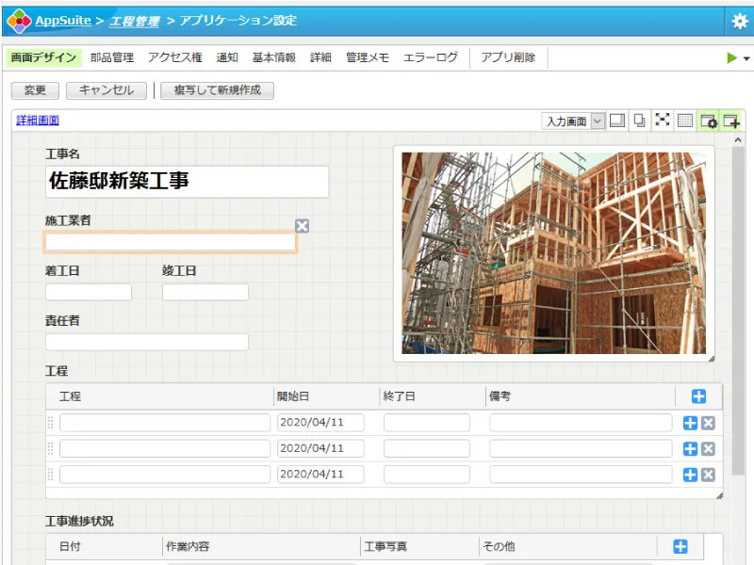The image size is (754, 565).
Task: Toggle the grid display icon
Action: pyautogui.click(x=685, y=121)
